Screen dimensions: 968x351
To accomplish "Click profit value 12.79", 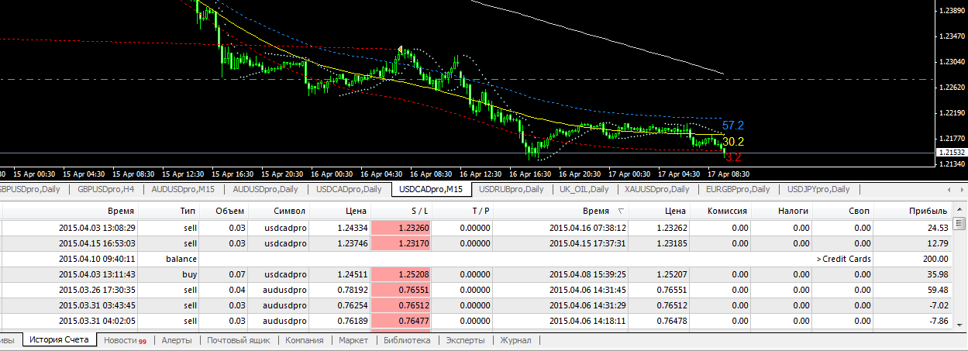I will [x=938, y=243].
